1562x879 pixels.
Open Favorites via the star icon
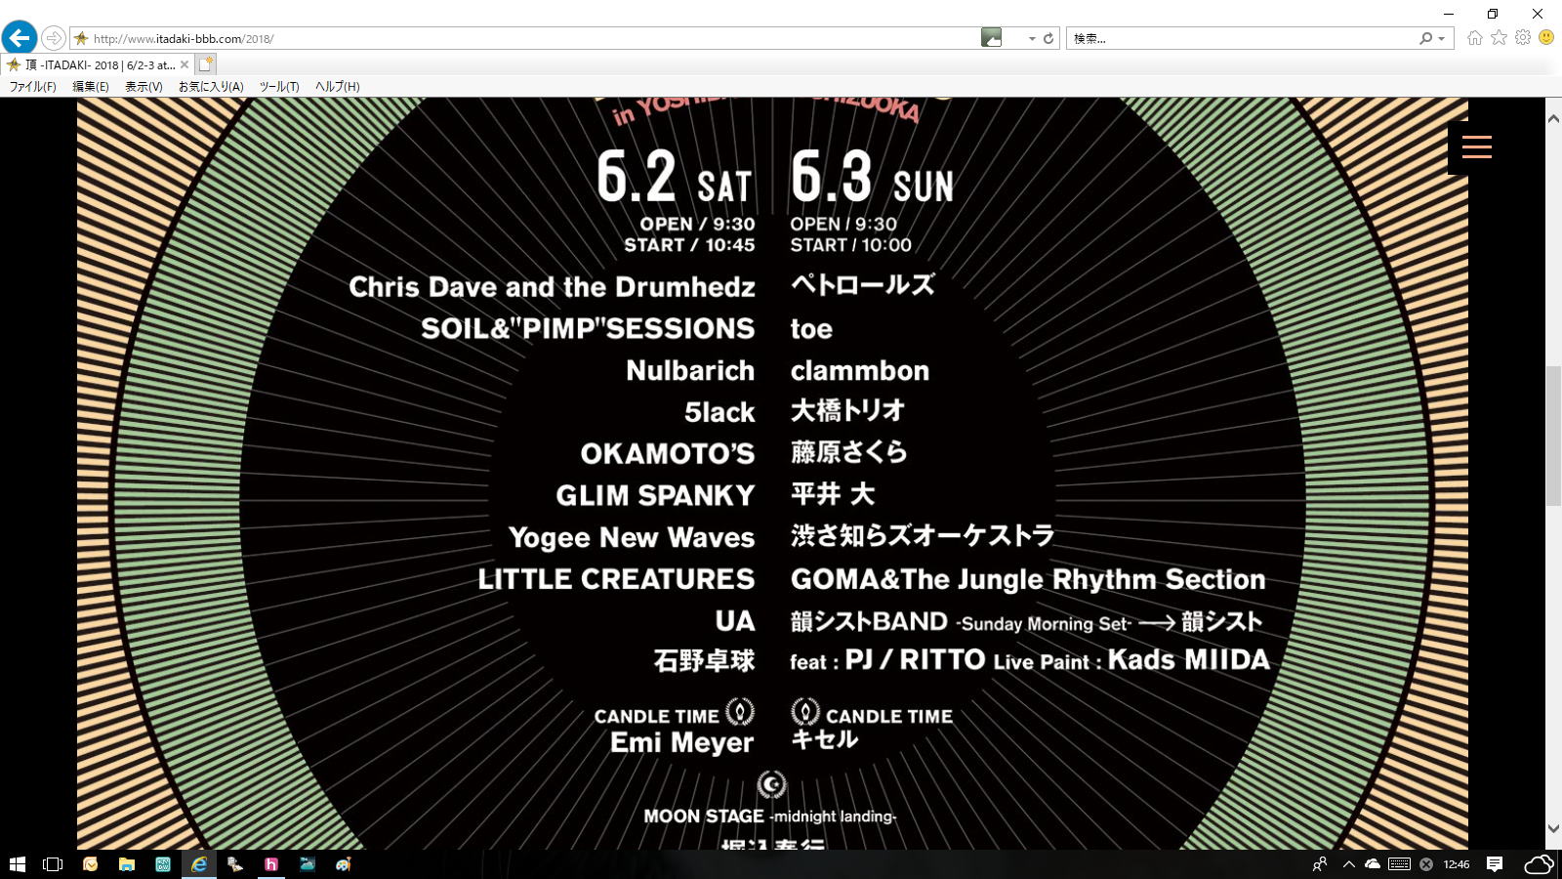(1499, 37)
